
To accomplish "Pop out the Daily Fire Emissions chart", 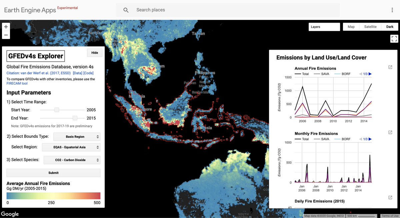I will tap(390, 197).
